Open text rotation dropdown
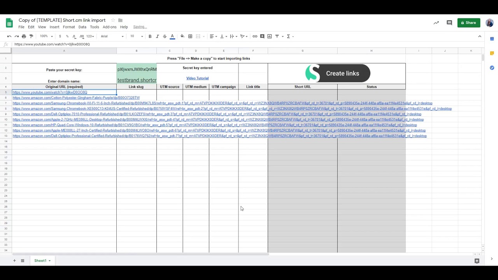This screenshot has width=498, height=280. click(x=244, y=36)
